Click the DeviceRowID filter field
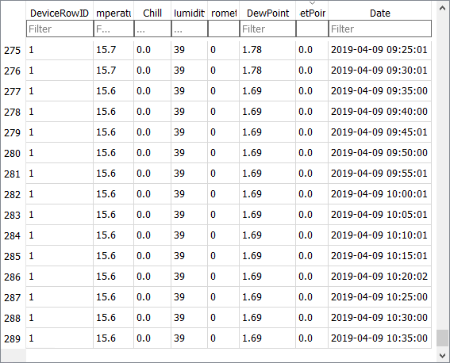Screen dimensions: 450x363 click(60, 29)
